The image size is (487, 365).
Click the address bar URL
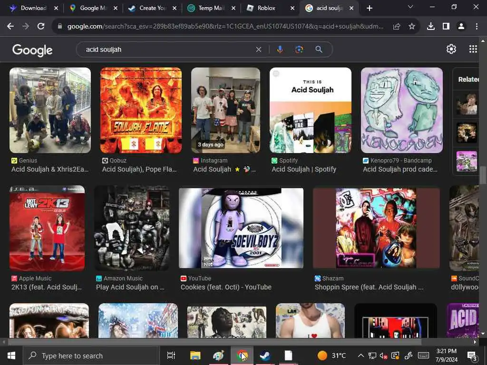(225, 27)
